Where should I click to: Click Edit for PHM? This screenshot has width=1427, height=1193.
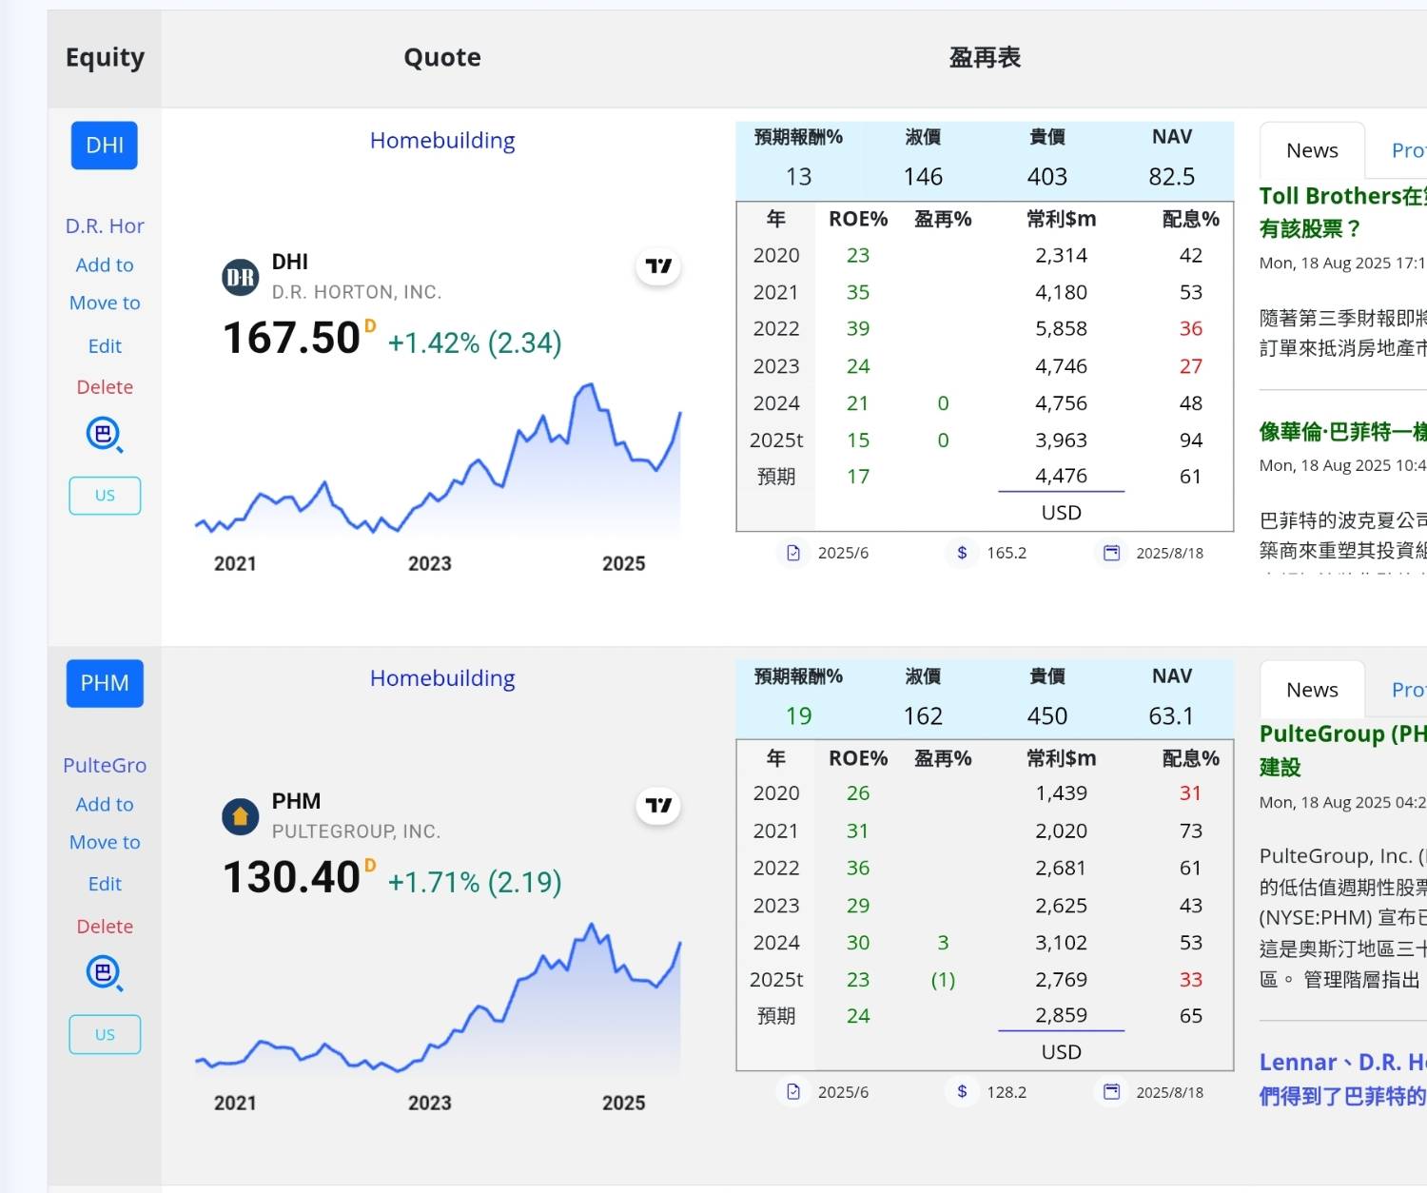tap(105, 885)
